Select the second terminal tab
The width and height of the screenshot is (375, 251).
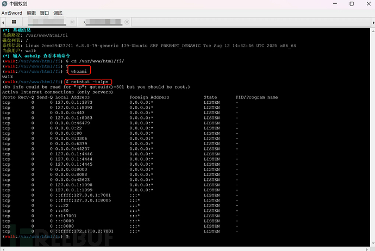(x=104, y=22)
